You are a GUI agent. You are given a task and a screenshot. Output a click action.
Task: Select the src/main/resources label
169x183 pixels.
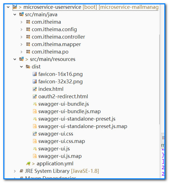click(x=53, y=59)
